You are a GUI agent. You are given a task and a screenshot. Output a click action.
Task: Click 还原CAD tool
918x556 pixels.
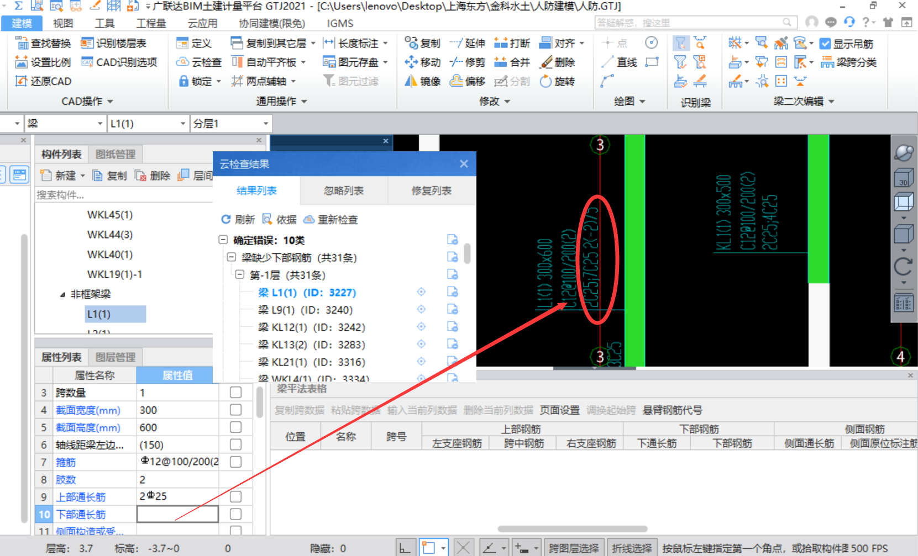coord(43,81)
